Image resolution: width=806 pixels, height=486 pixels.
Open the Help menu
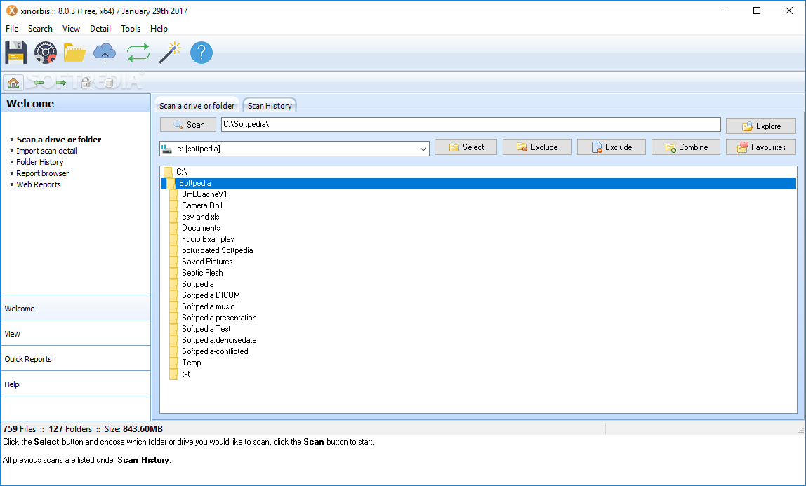point(159,29)
